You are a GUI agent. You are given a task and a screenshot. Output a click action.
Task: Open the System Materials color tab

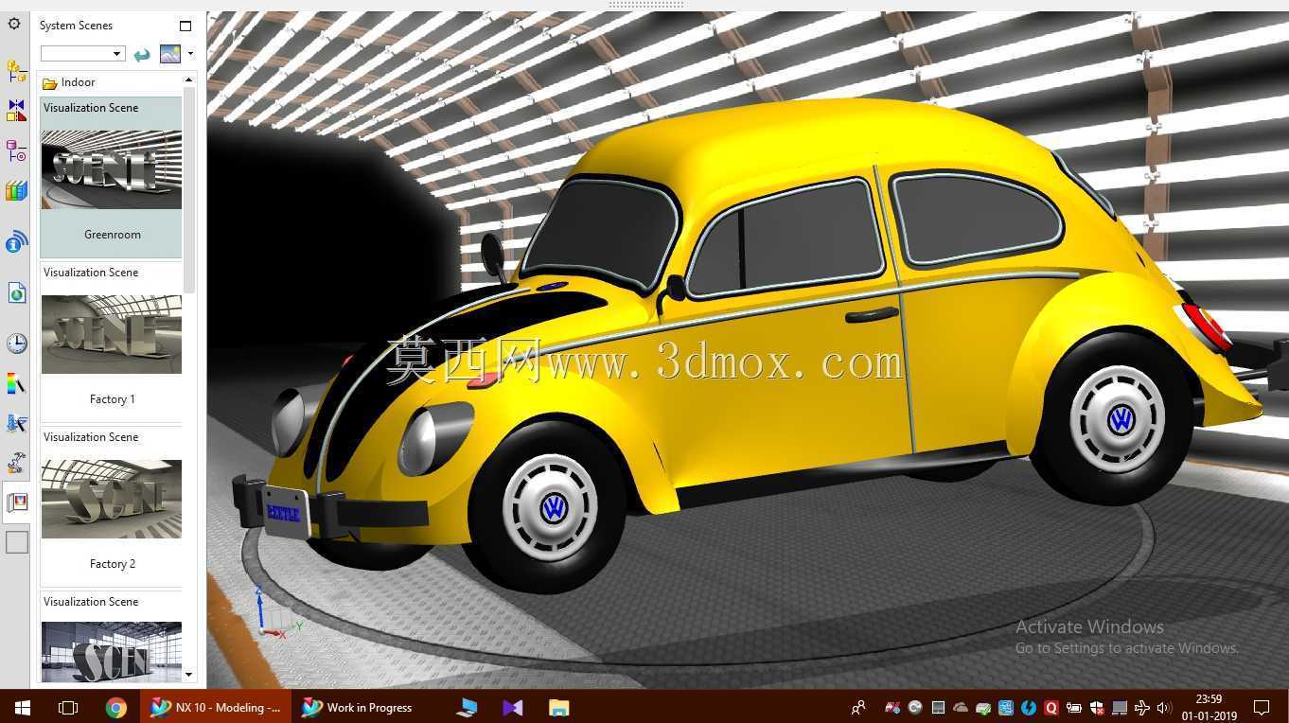point(16,383)
